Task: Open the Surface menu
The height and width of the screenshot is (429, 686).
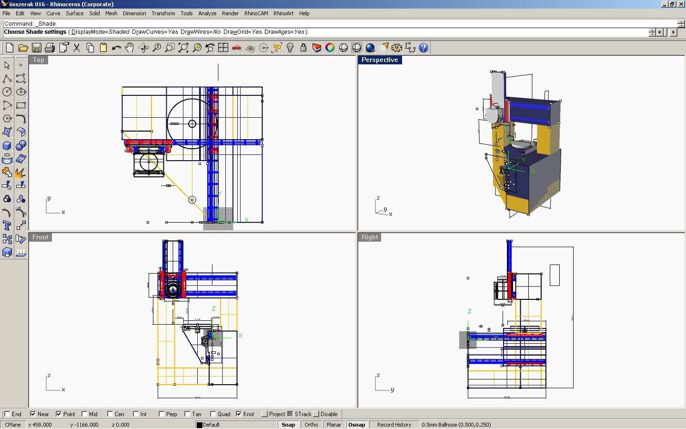Action: (74, 13)
